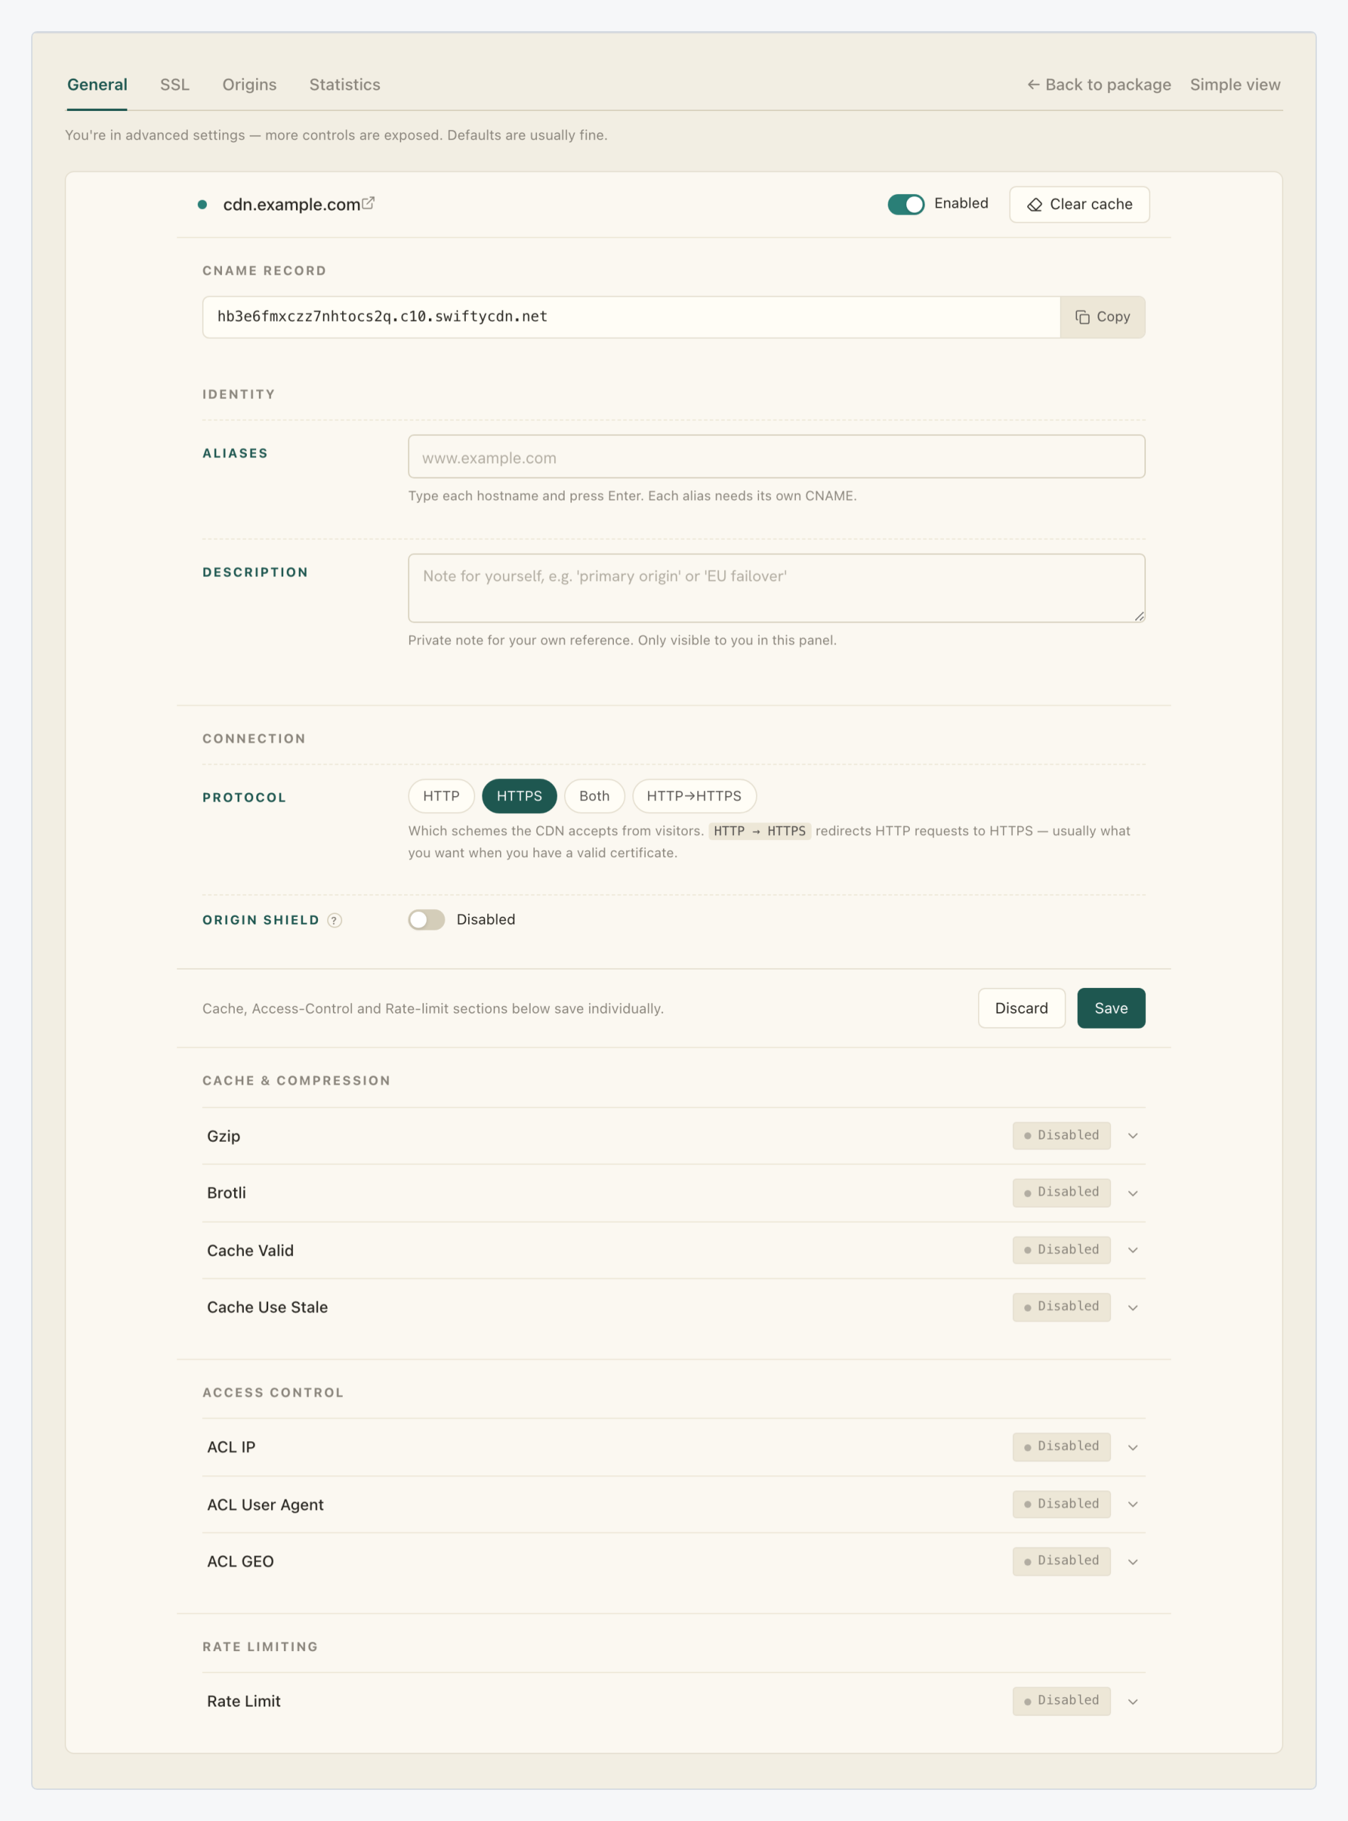Click the ACL GEO Disabled badge

[x=1061, y=1561]
